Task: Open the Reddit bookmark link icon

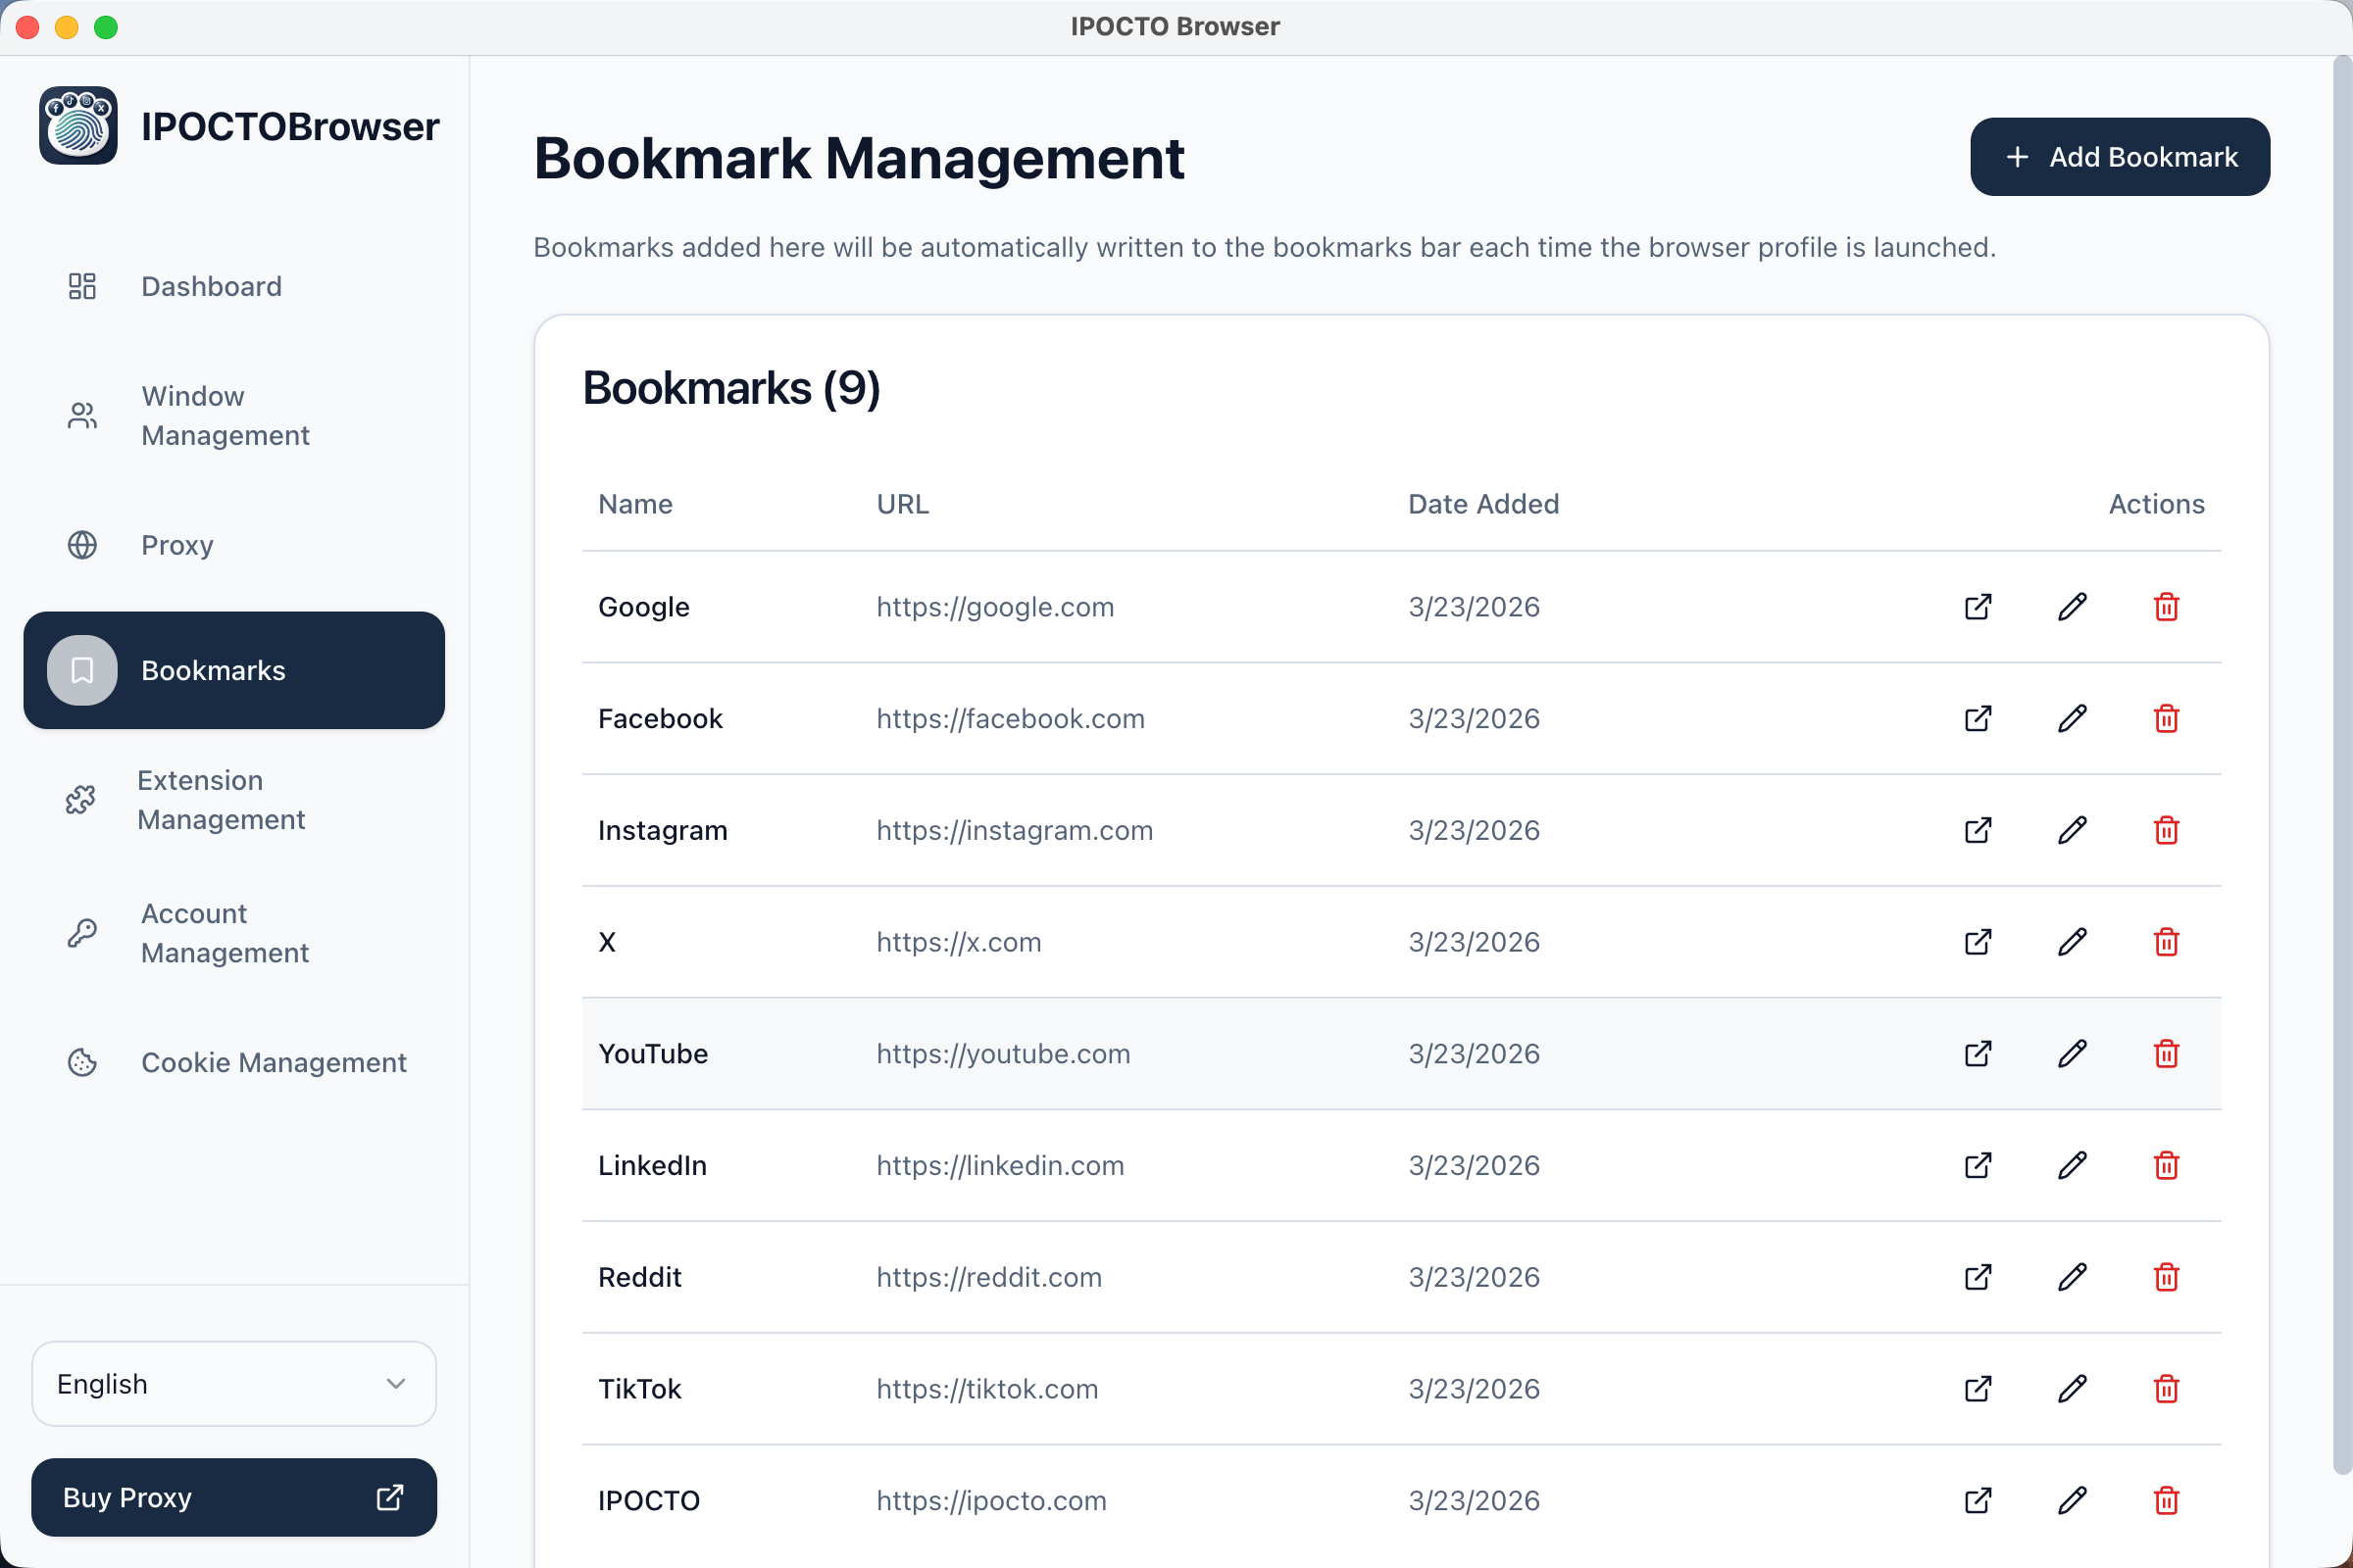Action: tap(1978, 1278)
